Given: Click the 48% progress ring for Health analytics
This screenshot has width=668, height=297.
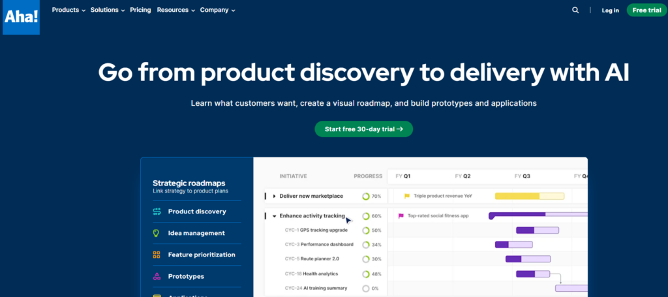Looking at the screenshot, I should point(365,274).
